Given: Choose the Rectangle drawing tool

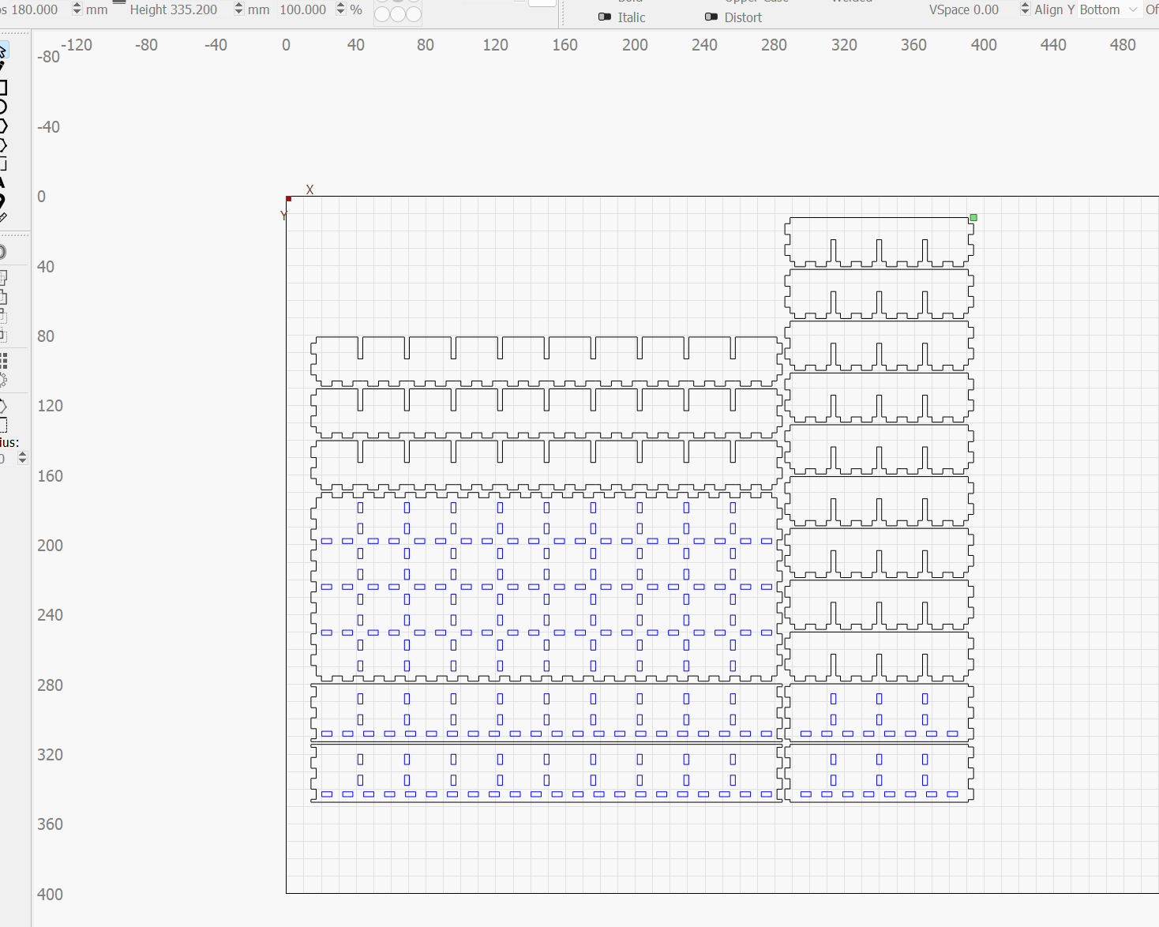Looking at the screenshot, I should (x=2, y=87).
